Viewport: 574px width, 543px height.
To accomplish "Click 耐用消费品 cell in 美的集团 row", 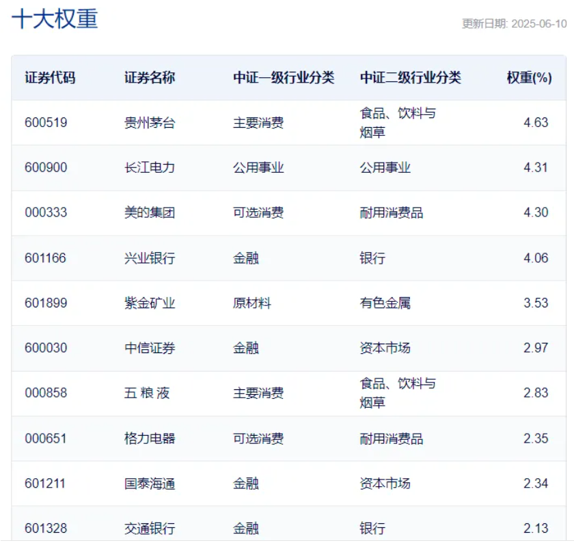I will point(392,212).
